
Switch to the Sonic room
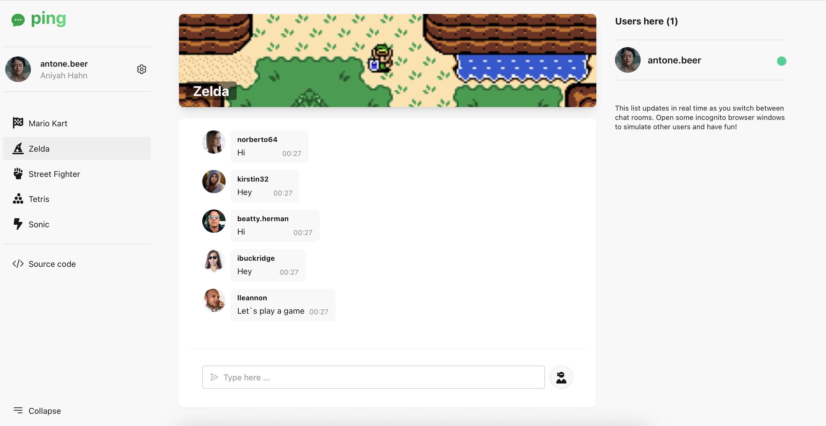77,224
